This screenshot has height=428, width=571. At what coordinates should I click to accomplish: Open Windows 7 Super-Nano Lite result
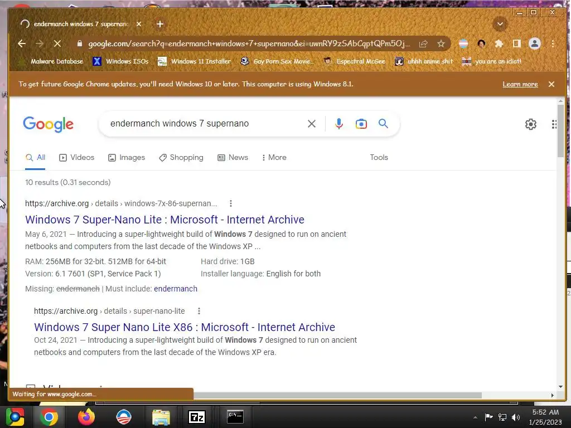tap(164, 220)
